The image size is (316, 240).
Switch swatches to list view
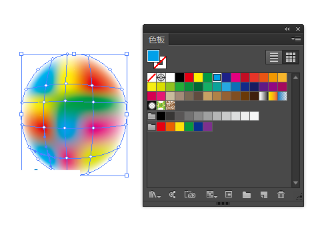[274, 57]
